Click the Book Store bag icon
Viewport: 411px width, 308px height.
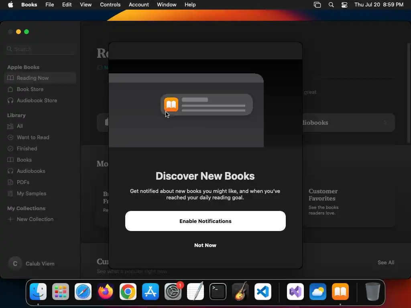click(10, 89)
